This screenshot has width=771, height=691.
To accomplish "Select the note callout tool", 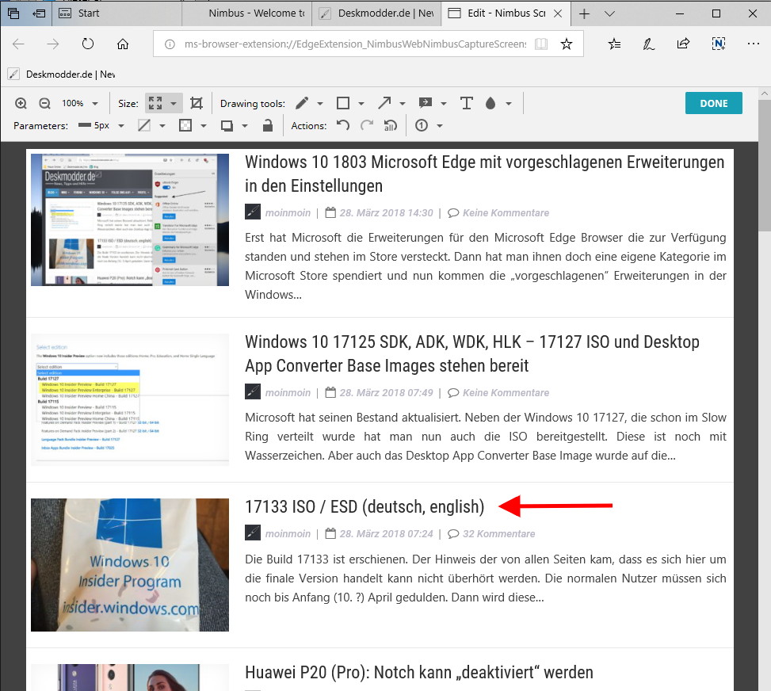I will [x=426, y=103].
